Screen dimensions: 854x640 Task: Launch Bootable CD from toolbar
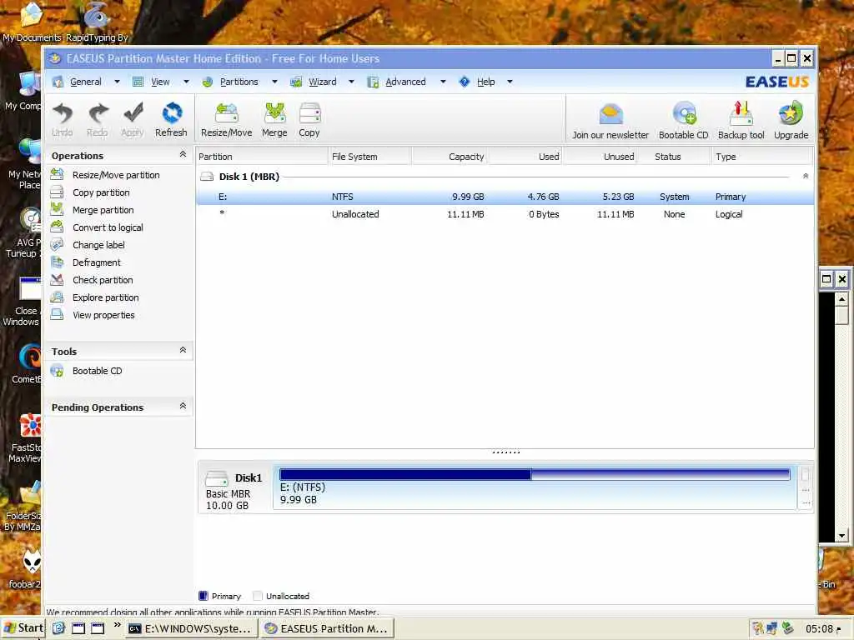pyautogui.click(x=684, y=121)
